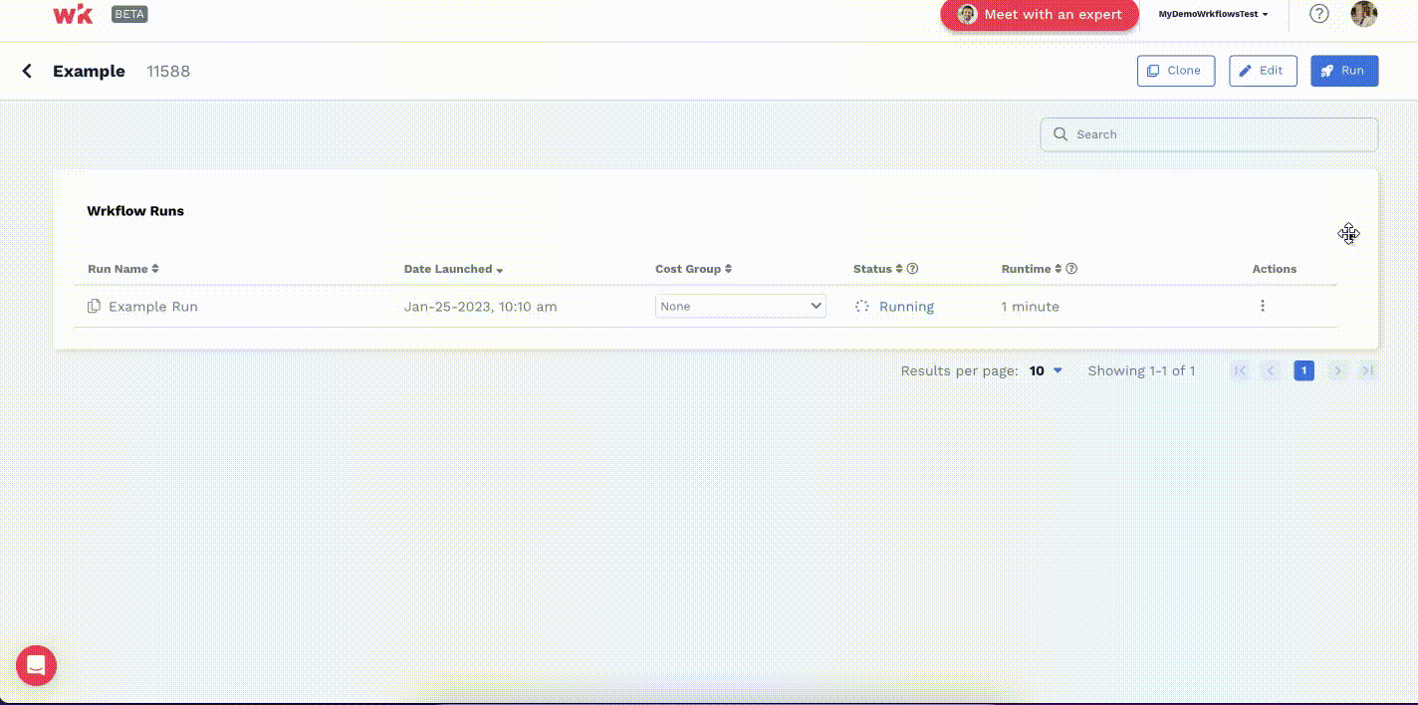Click the Actions column header
This screenshot has width=1418, height=705.
pos(1275,269)
